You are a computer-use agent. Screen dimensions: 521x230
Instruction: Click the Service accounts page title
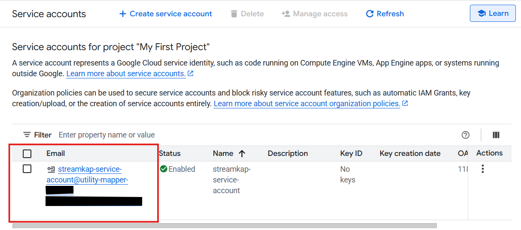pos(49,14)
